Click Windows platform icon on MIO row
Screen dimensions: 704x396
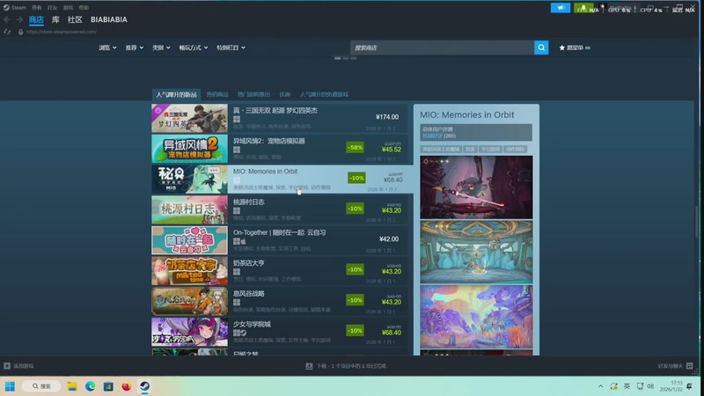pos(237,180)
